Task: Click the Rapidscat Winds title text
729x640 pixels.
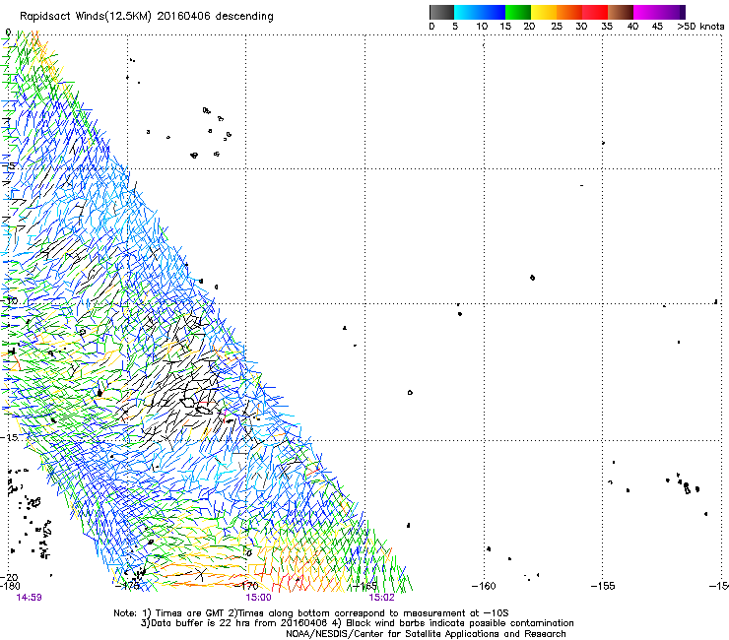Action: coord(147,16)
